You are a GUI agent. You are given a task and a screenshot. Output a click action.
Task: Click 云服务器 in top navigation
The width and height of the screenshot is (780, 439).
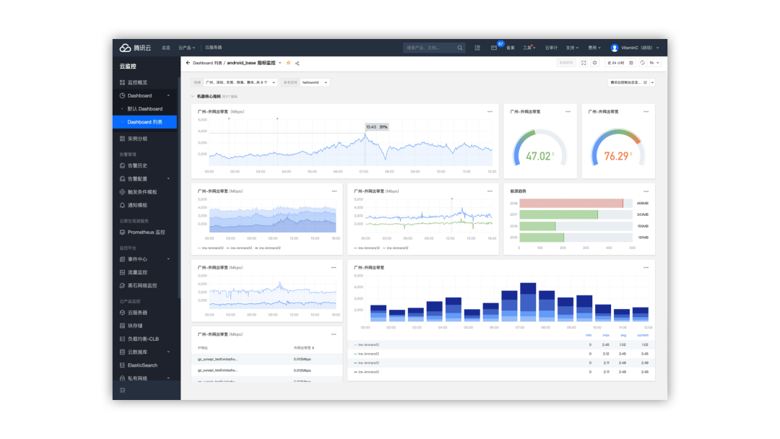[213, 48]
